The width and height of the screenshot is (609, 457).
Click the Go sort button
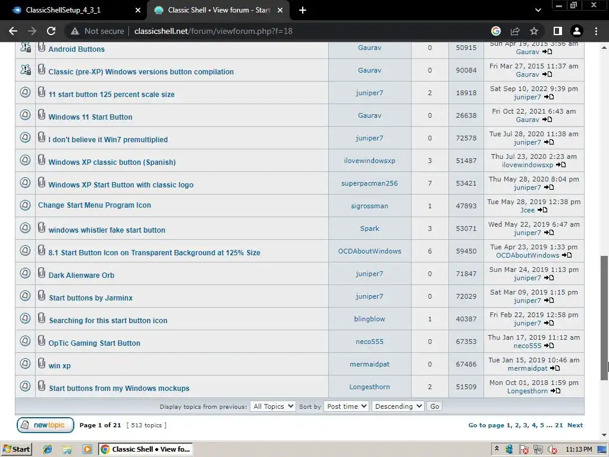click(x=435, y=406)
